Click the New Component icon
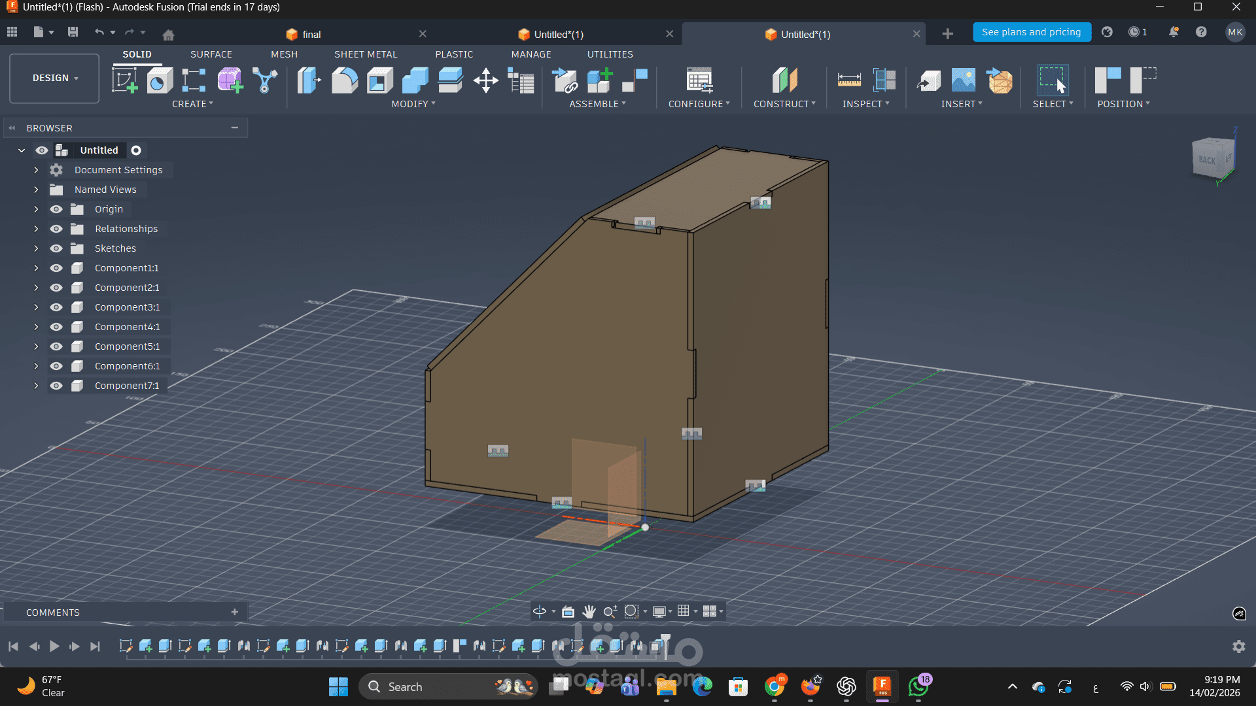This screenshot has width=1256, height=706. (599, 80)
